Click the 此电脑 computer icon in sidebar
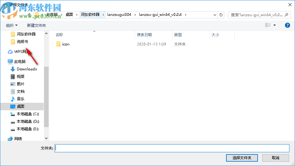295x166 pixels. pos(10,61)
